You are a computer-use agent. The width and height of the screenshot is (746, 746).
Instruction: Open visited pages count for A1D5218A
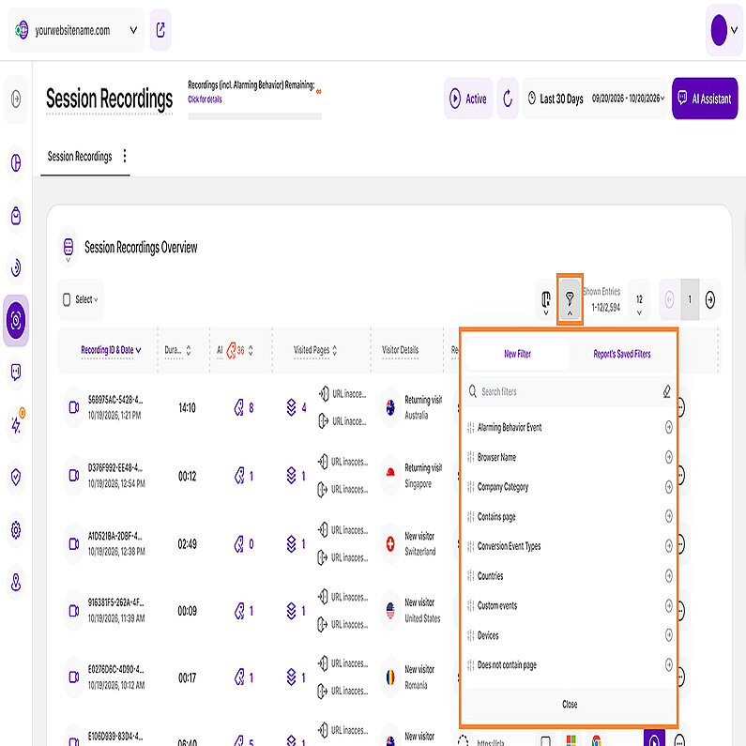pos(296,544)
